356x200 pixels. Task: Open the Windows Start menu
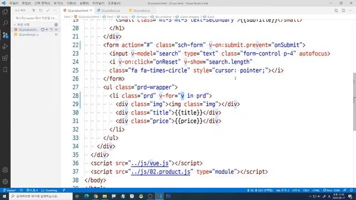click(4, 196)
